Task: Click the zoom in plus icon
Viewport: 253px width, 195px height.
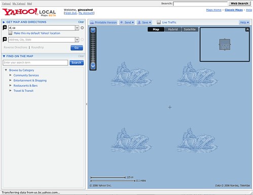Action: (93, 67)
